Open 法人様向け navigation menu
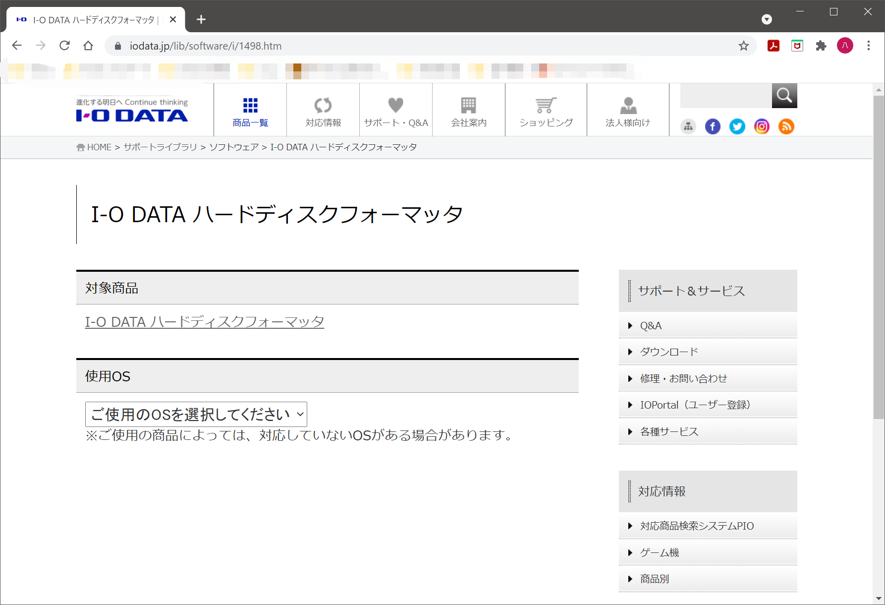The height and width of the screenshot is (605, 885). [628, 111]
